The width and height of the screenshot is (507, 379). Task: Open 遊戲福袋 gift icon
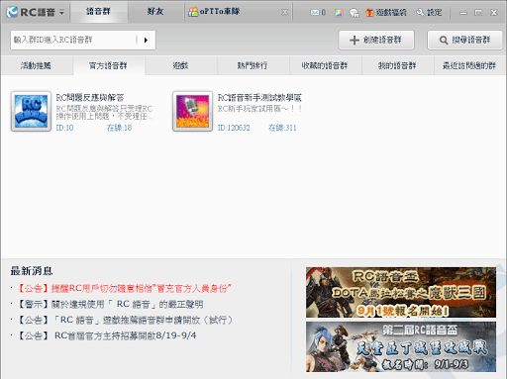(385, 13)
